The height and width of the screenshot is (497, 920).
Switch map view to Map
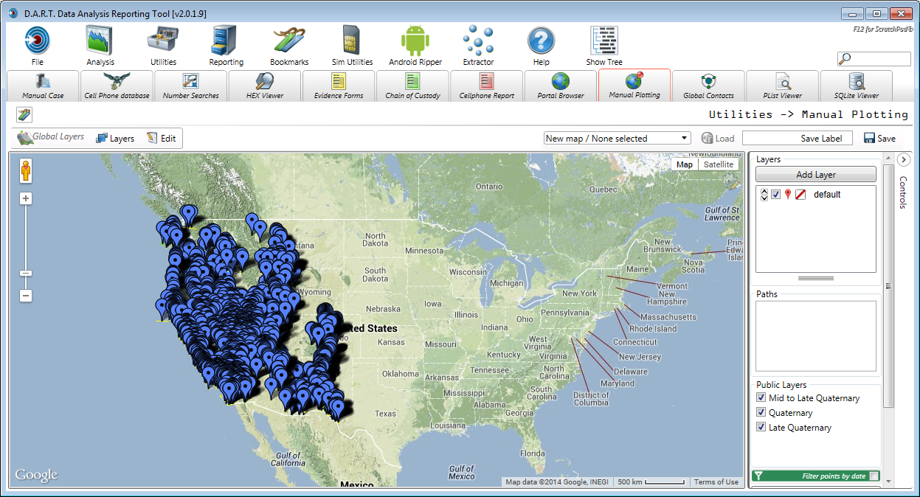point(685,164)
